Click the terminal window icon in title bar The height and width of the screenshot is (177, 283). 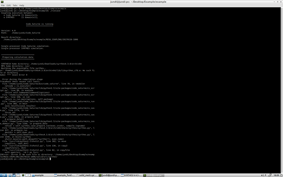point(2,2)
